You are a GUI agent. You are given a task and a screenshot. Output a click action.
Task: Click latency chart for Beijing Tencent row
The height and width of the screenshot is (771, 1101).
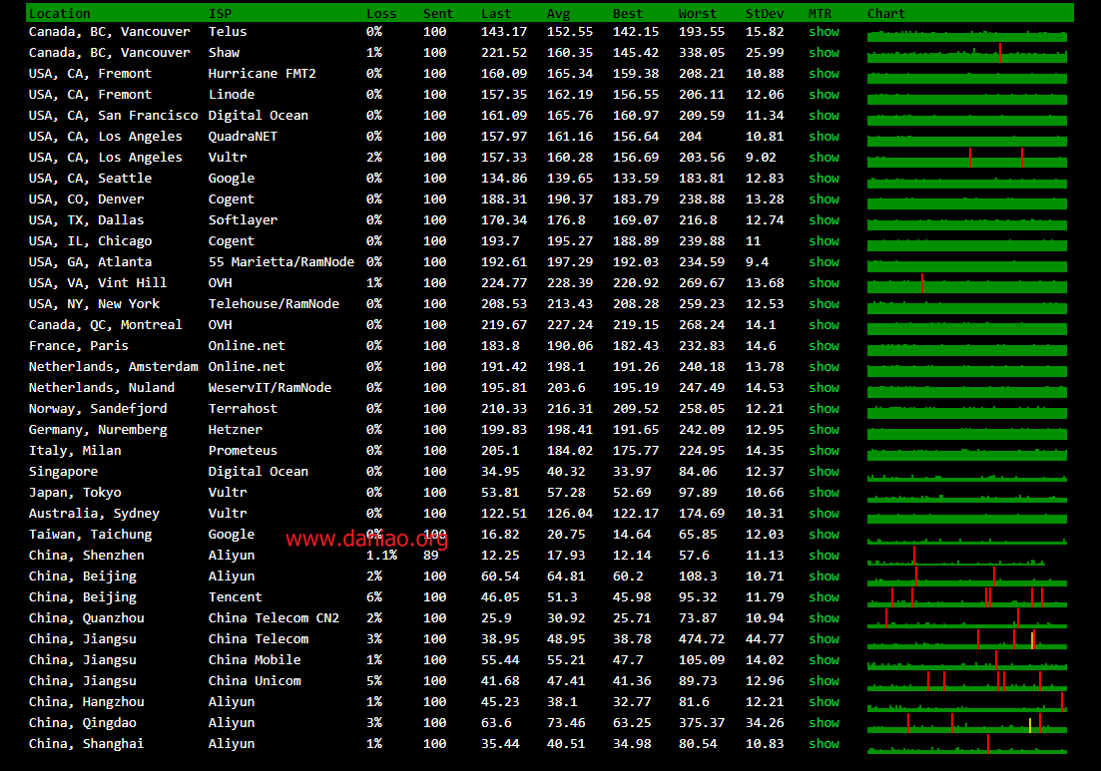point(967,597)
